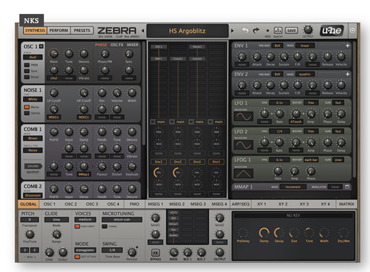Enable the Microtuning Tuning switch
Viewport: 370px width, 272px height.
pyautogui.click(x=105, y=226)
